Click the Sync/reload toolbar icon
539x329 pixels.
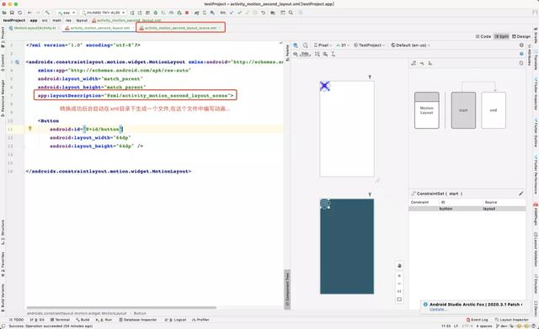tap(20, 13)
